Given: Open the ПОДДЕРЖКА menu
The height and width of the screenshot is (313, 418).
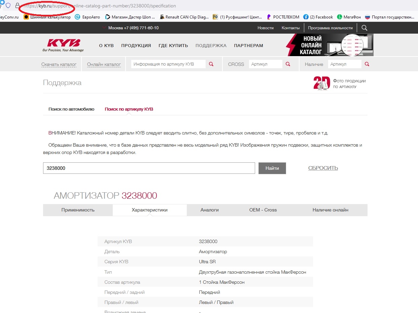Looking at the screenshot, I should pos(211,45).
